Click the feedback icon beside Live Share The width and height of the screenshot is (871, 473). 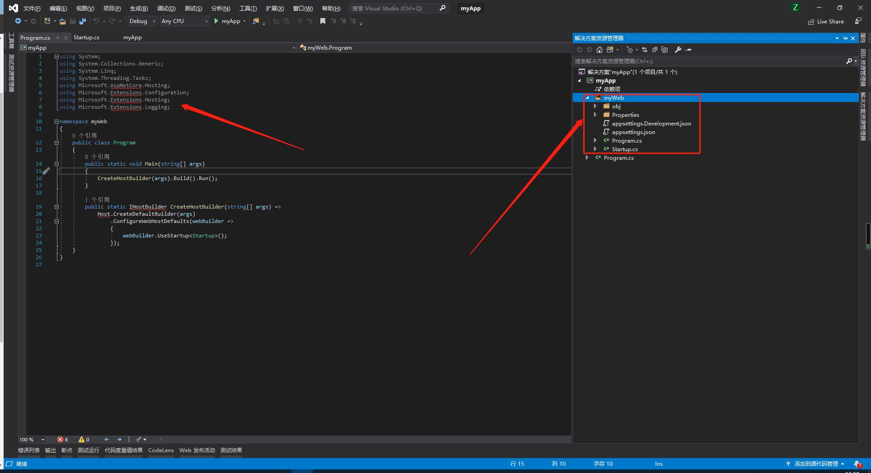coord(858,21)
